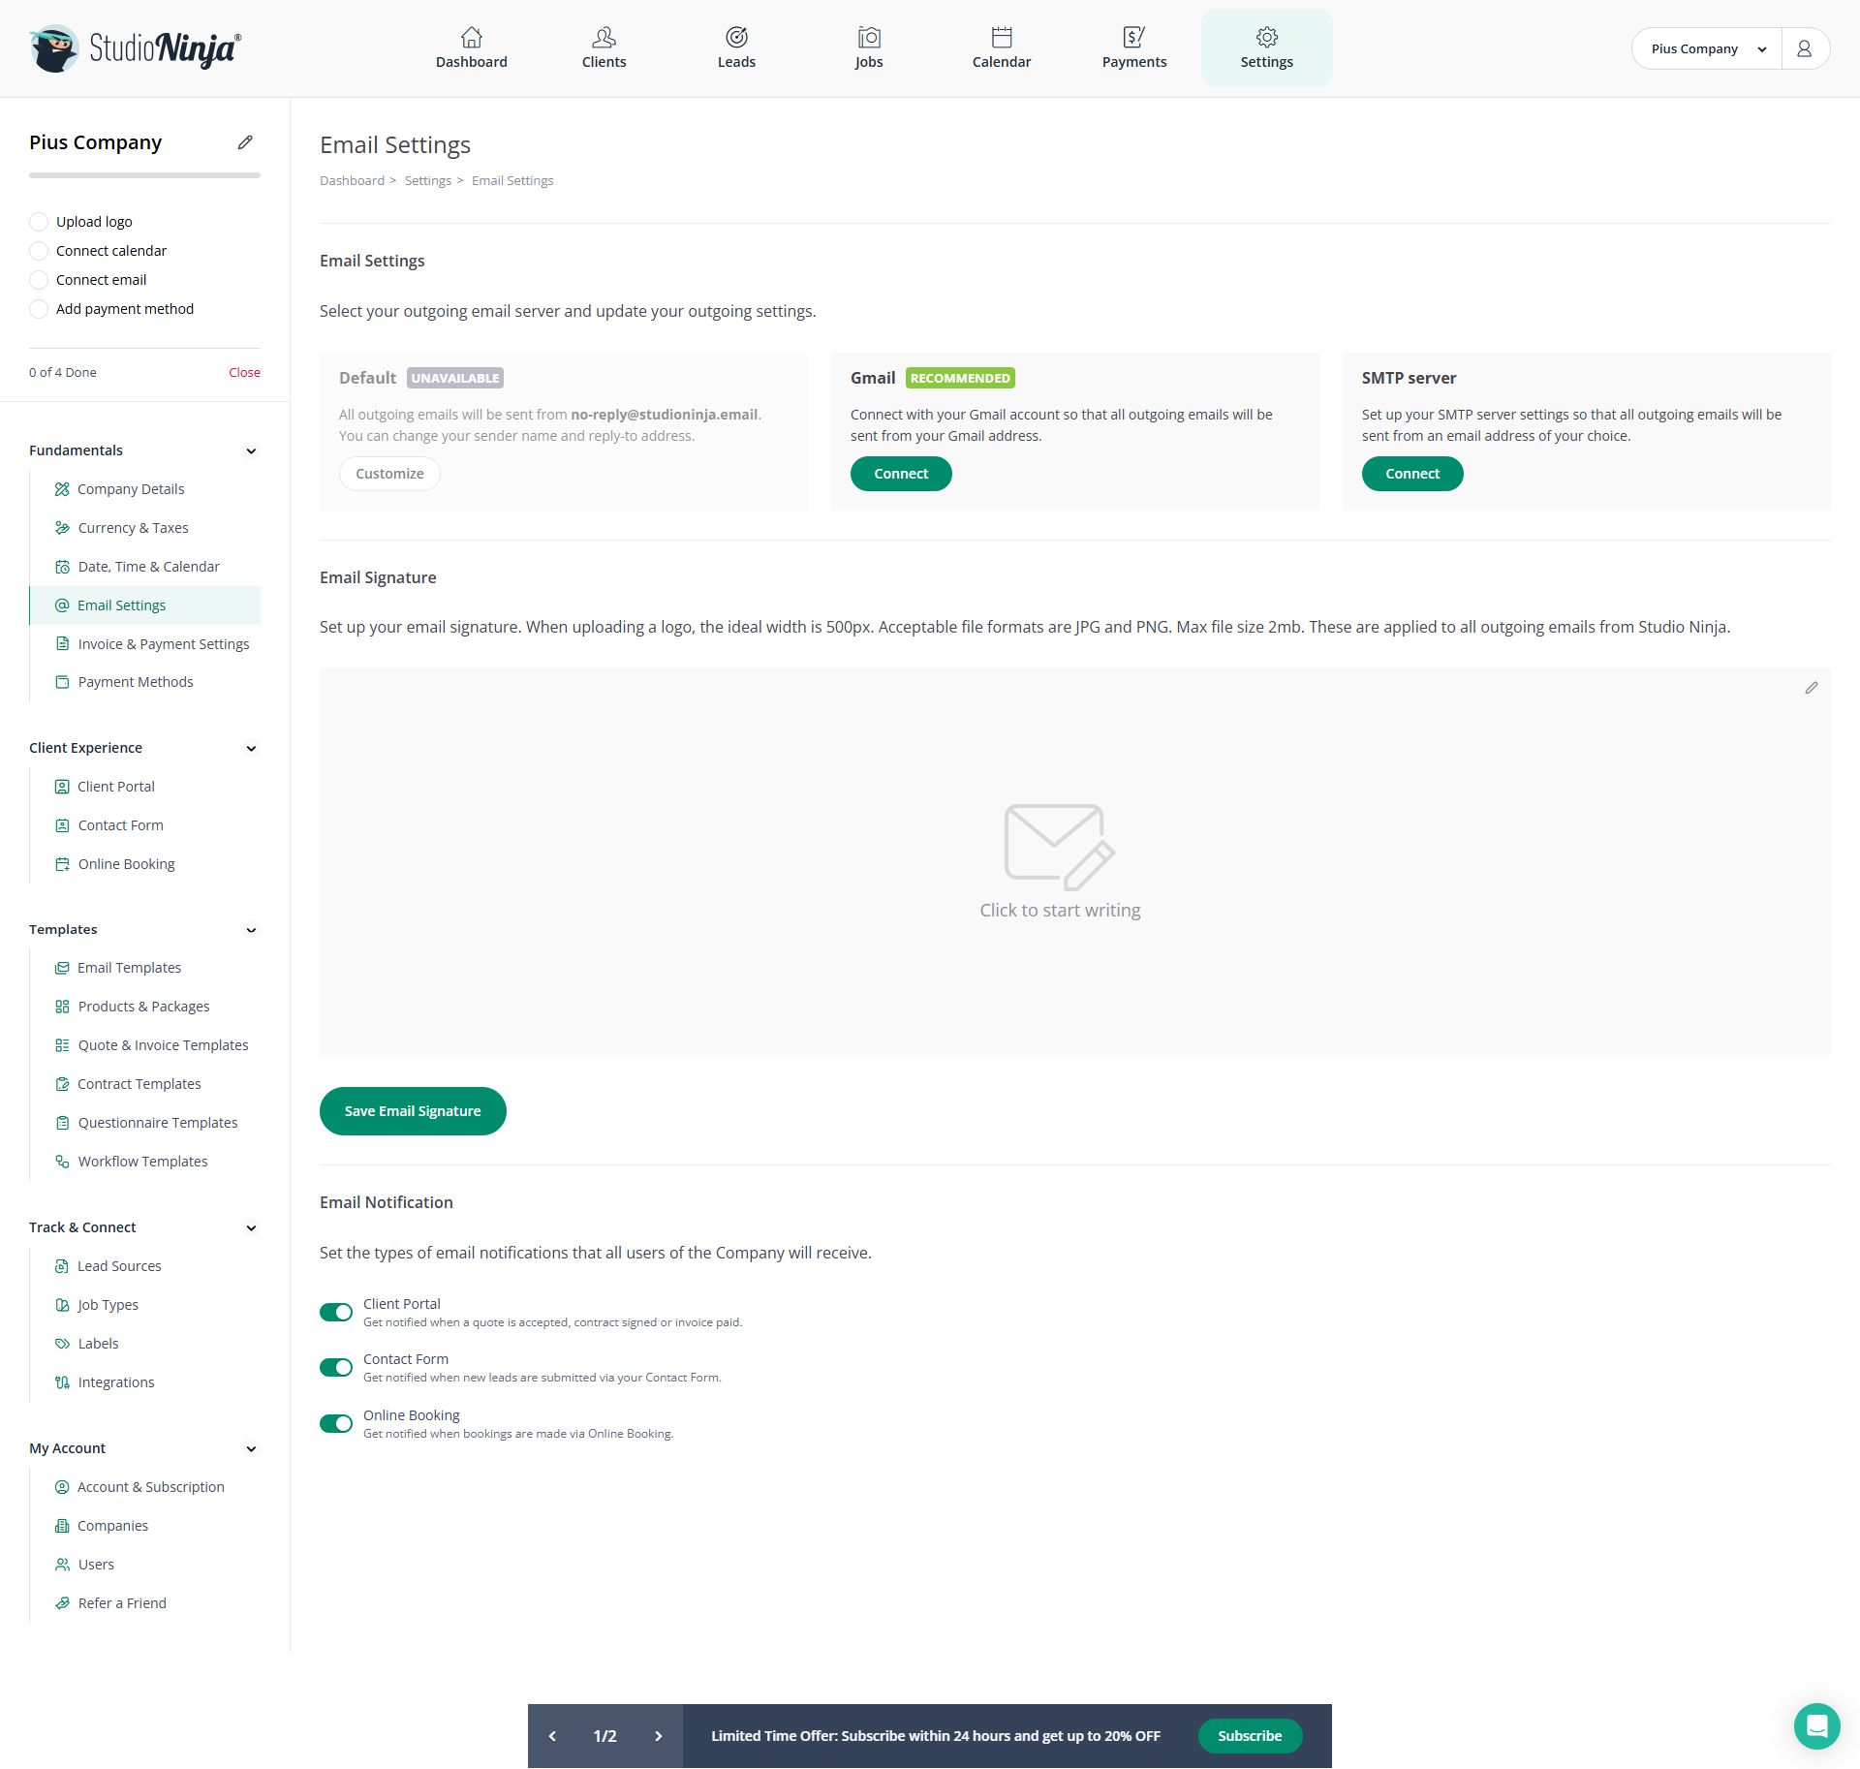1860x1769 pixels.
Task: Open Lead Sources settings
Action: pyautogui.click(x=119, y=1266)
